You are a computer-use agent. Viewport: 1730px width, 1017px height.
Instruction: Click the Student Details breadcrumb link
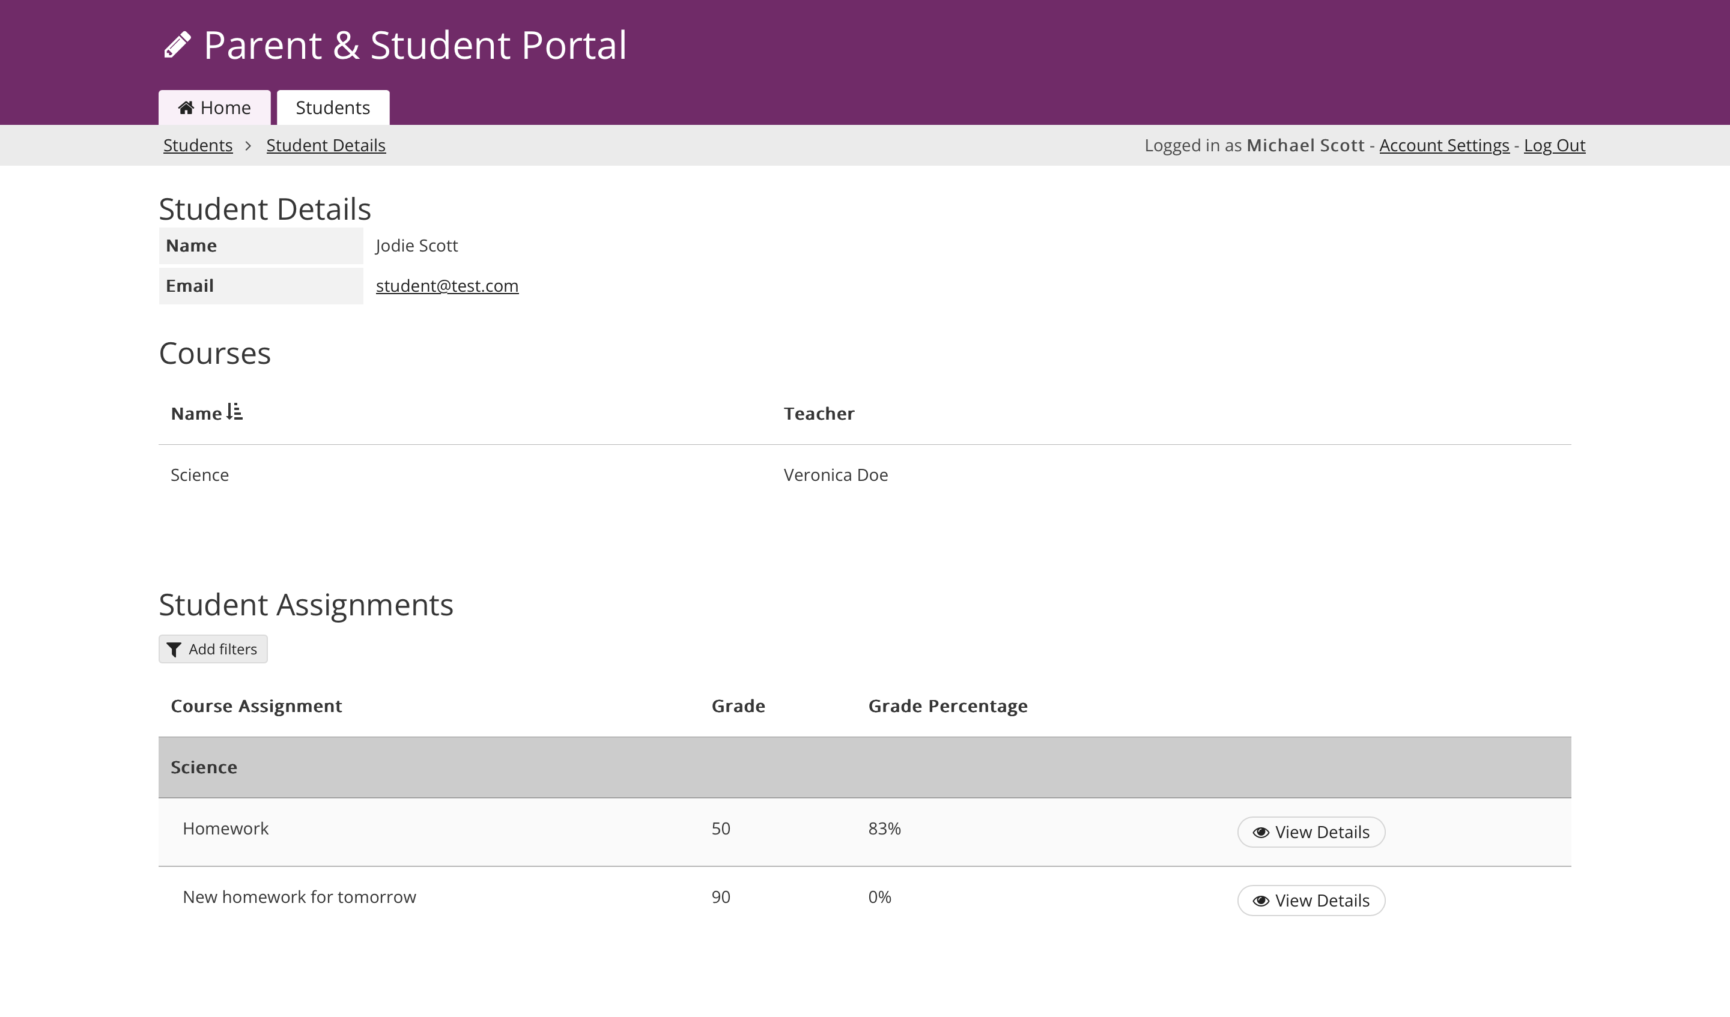(x=326, y=145)
